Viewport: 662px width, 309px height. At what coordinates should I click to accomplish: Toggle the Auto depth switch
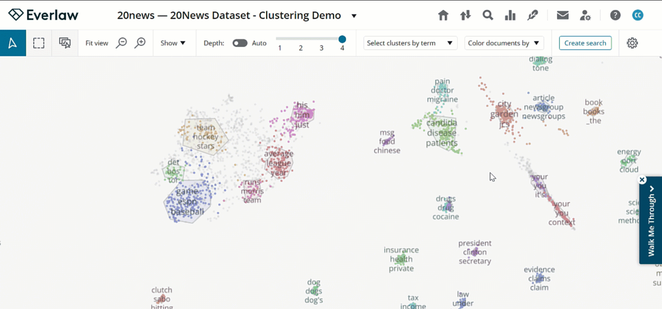point(240,43)
